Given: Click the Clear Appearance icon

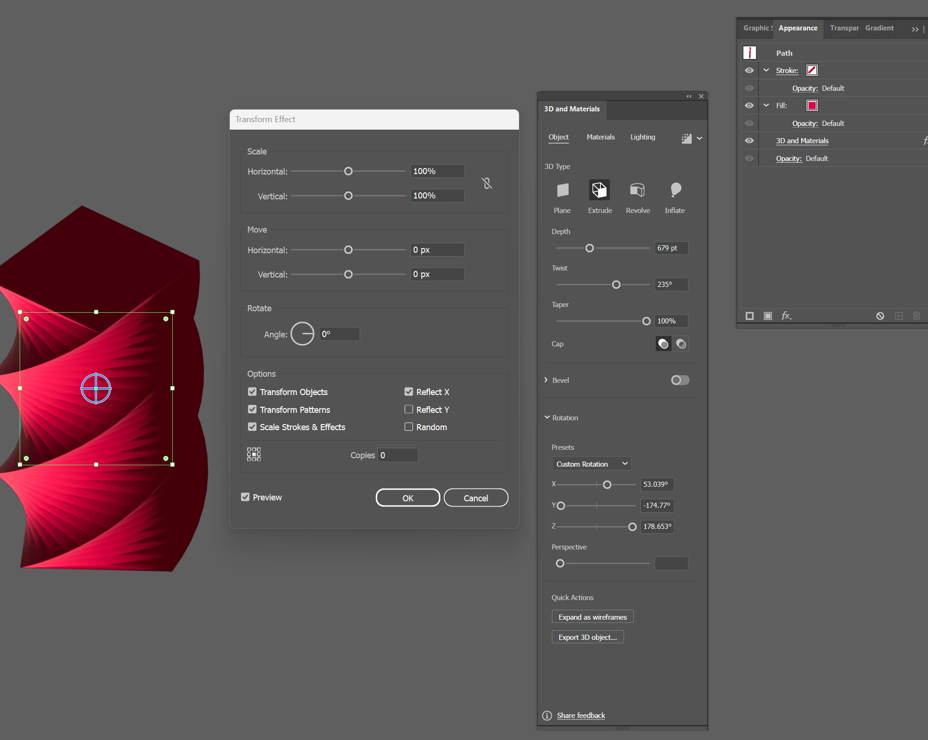Looking at the screenshot, I should click(880, 316).
